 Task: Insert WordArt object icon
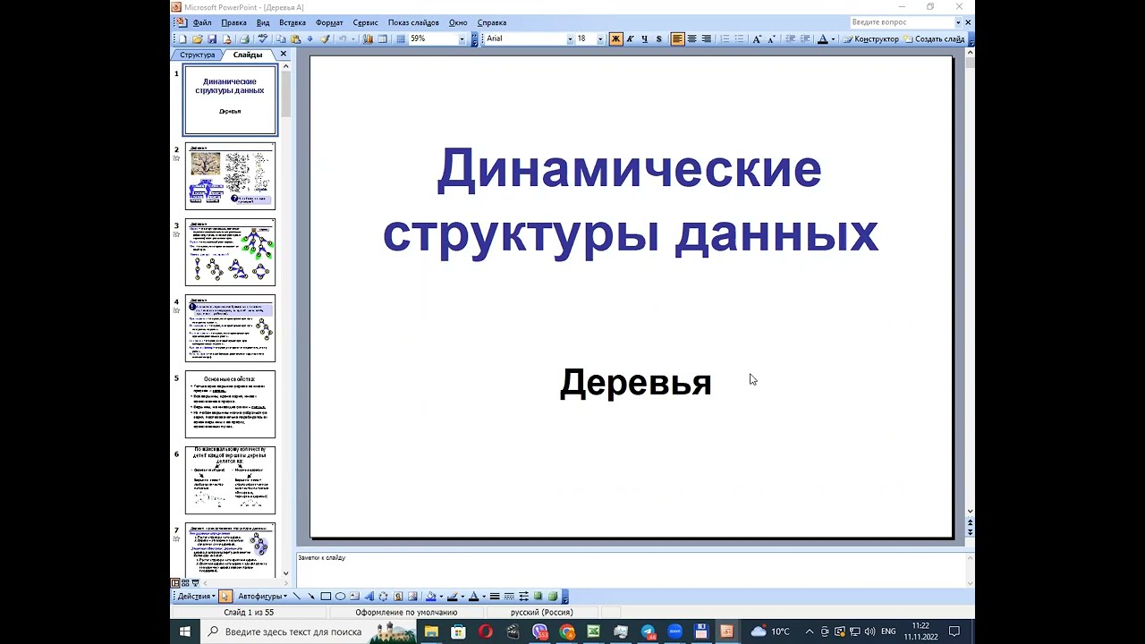[x=369, y=596]
